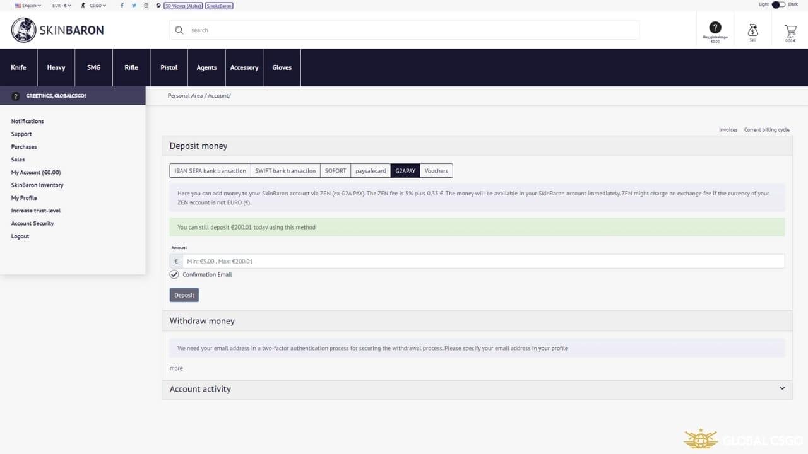Open the CS:GO game selector dropdown
The width and height of the screenshot is (808, 454).
pyautogui.click(x=94, y=5)
